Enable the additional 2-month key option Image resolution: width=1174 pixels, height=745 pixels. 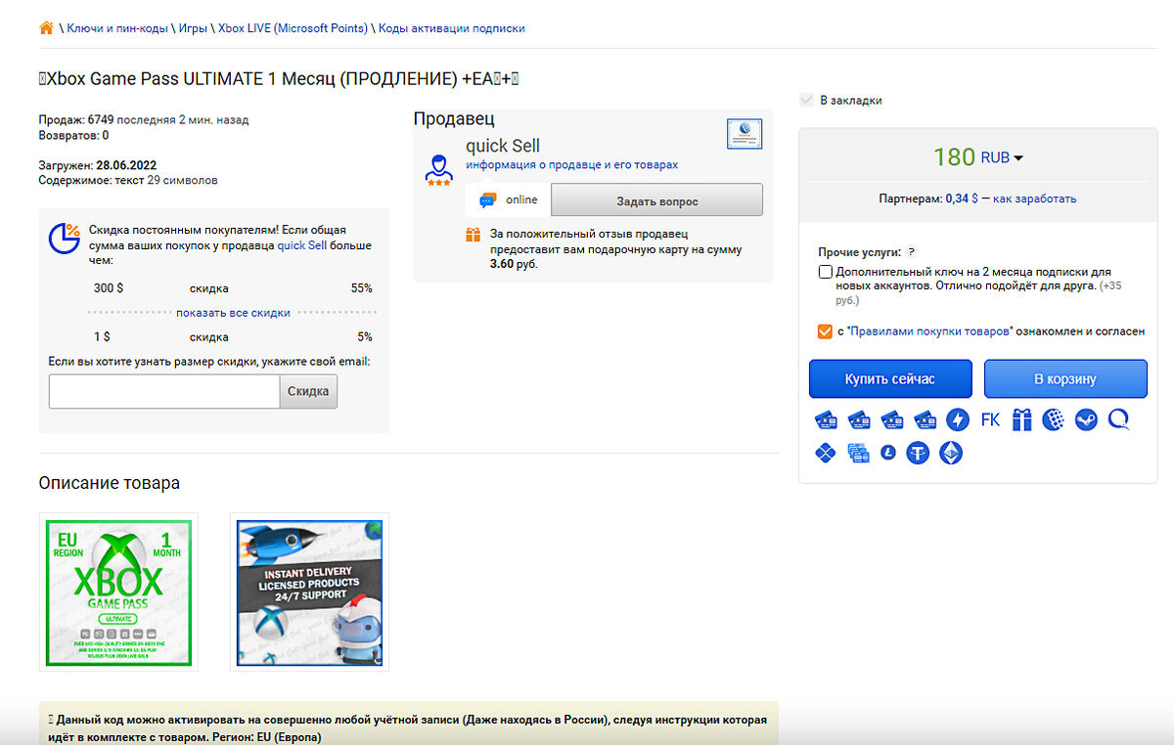pyautogui.click(x=825, y=271)
